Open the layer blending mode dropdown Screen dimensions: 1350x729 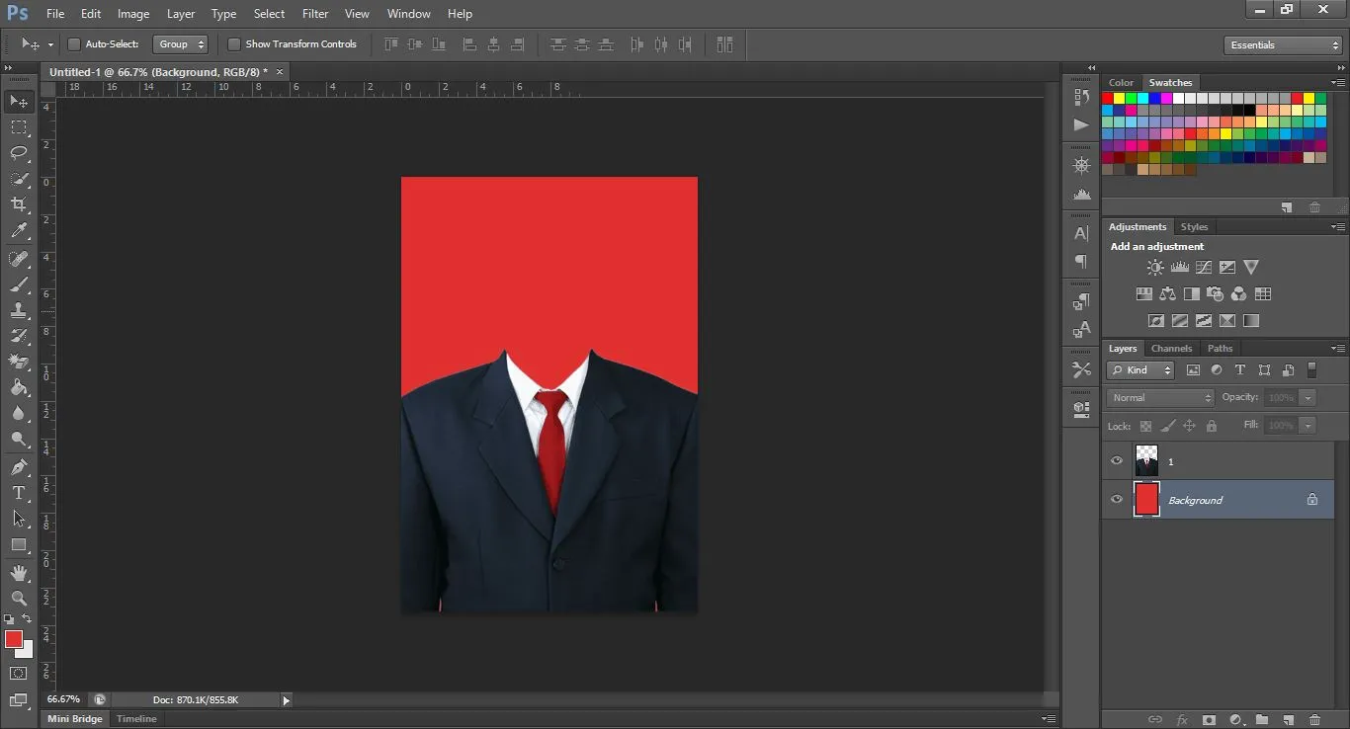click(1158, 397)
